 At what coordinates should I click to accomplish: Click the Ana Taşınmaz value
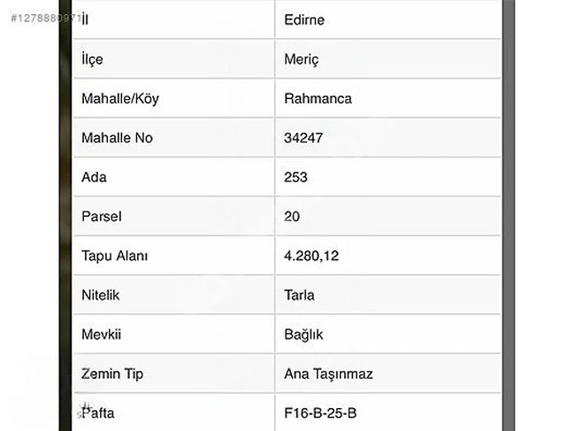click(328, 373)
